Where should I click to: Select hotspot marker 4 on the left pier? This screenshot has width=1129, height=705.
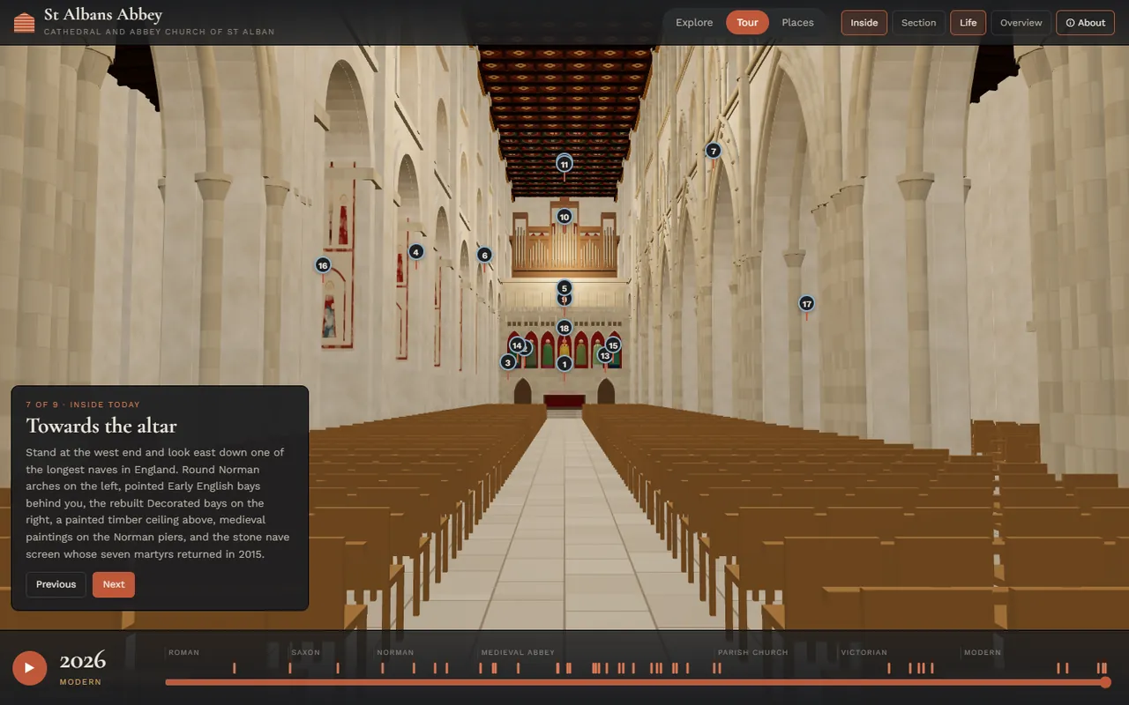point(416,252)
